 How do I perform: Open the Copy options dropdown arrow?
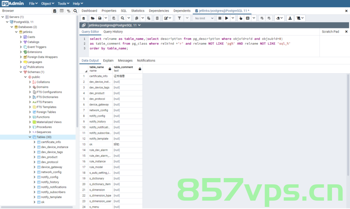(x=143, y=18)
